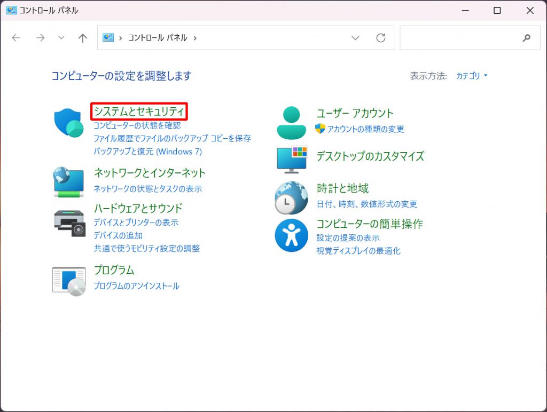Click the Clock and Region globe icon

[x=291, y=197]
